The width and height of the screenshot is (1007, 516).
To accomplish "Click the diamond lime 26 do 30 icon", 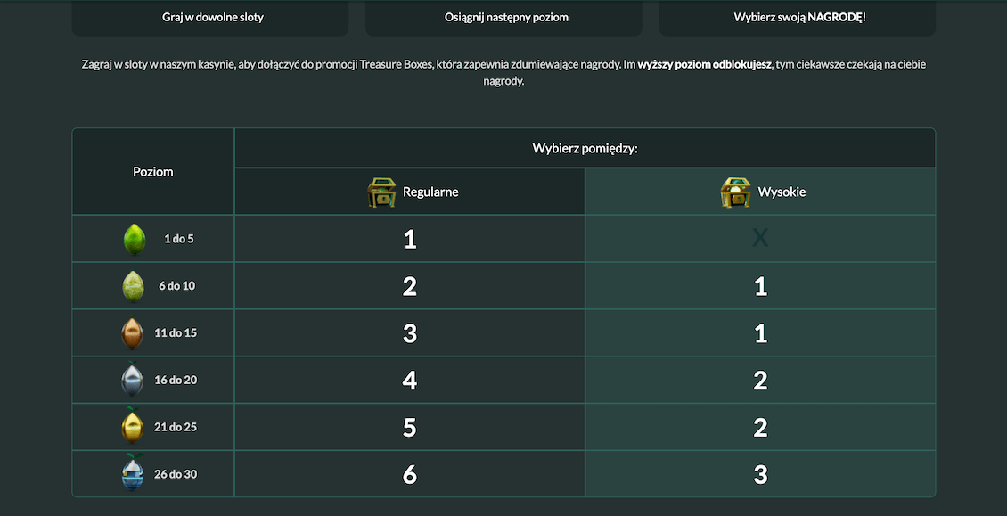I will tap(132, 473).
